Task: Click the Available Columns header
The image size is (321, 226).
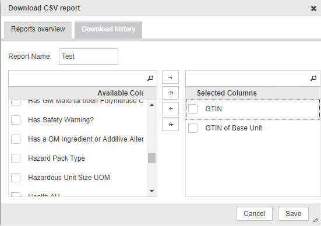Action: [x=83, y=93]
